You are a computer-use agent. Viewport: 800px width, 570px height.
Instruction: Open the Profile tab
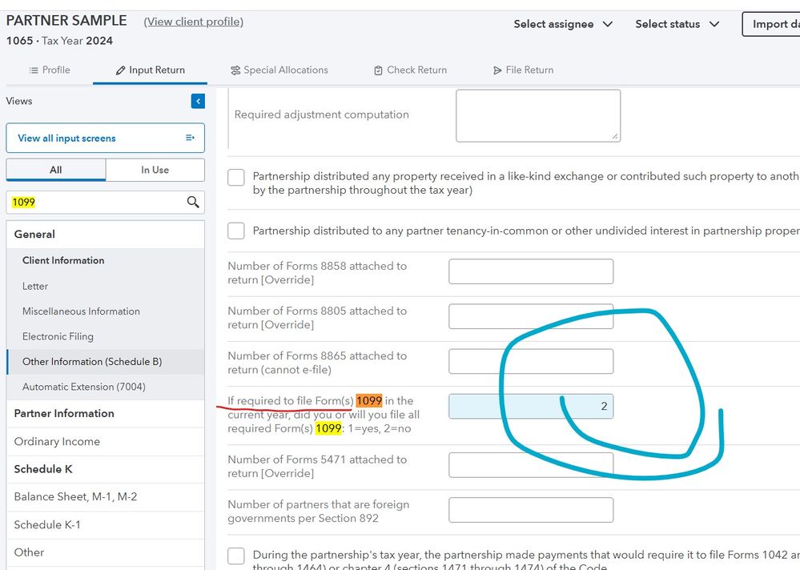tap(49, 70)
